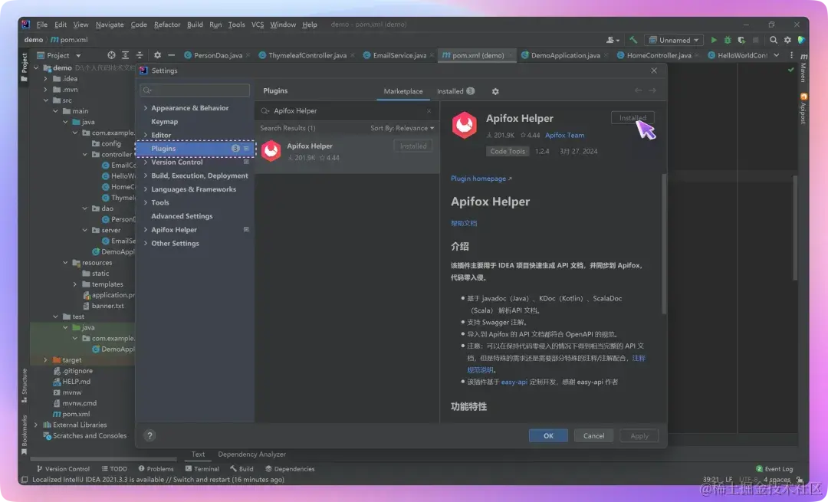This screenshot has width=828, height=502.
Task: Click the Project panel gear options icon
Action: point(157,55)
